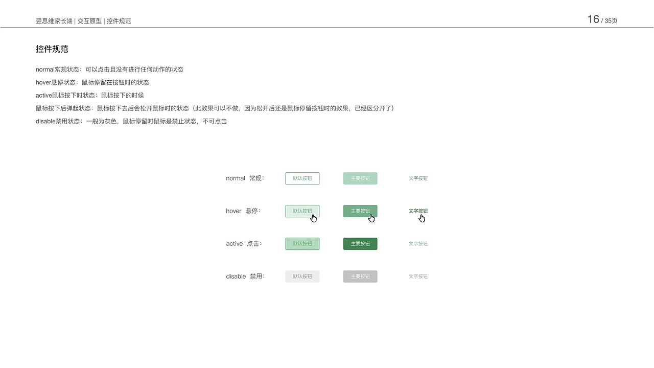Click the hover-state 文字按钮 bold text button
Viewport: 654px width, 368px height.
coord(418,211)
